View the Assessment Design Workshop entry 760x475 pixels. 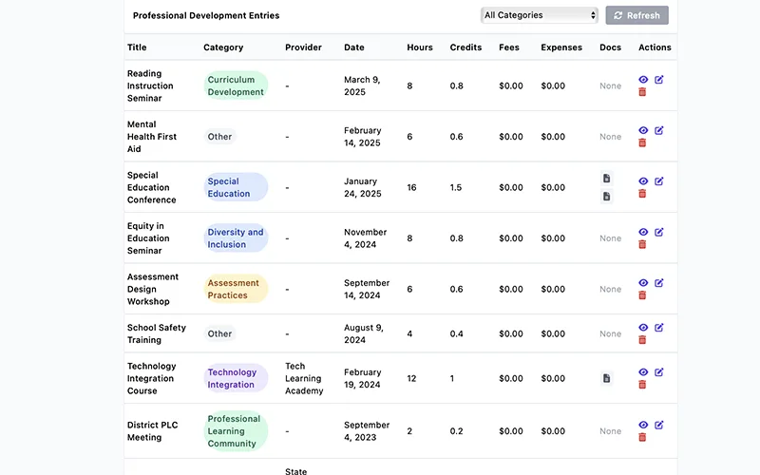[643, 283]
